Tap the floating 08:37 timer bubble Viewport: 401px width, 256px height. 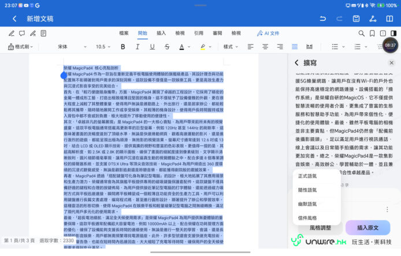pos(390,46)
